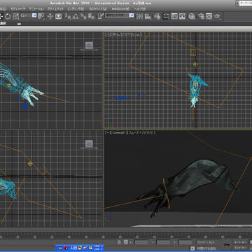Toggle the Keyboard Shortcut Override icon
The width and height of the screenshot is (252, 252).
pos(58,16)
